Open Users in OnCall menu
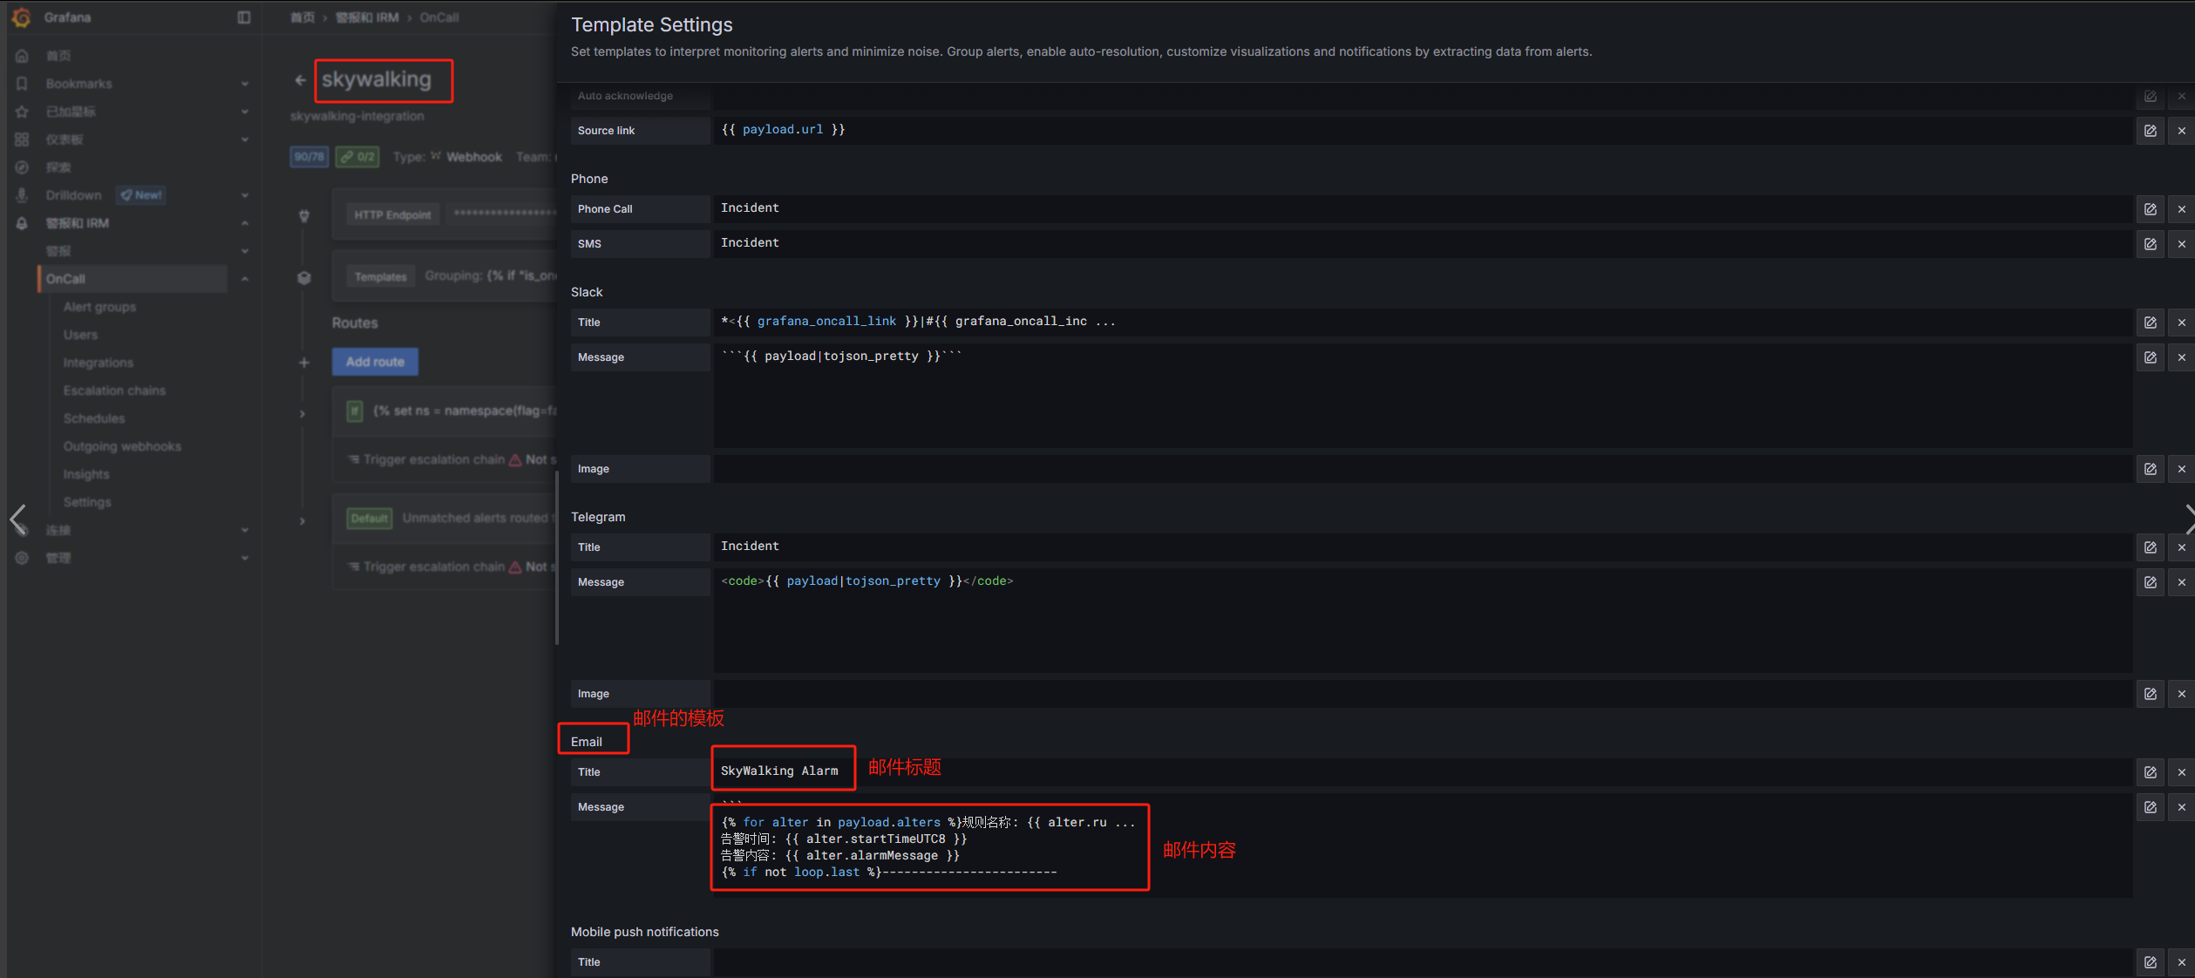The image size is (2195, 978). [80, 335]
